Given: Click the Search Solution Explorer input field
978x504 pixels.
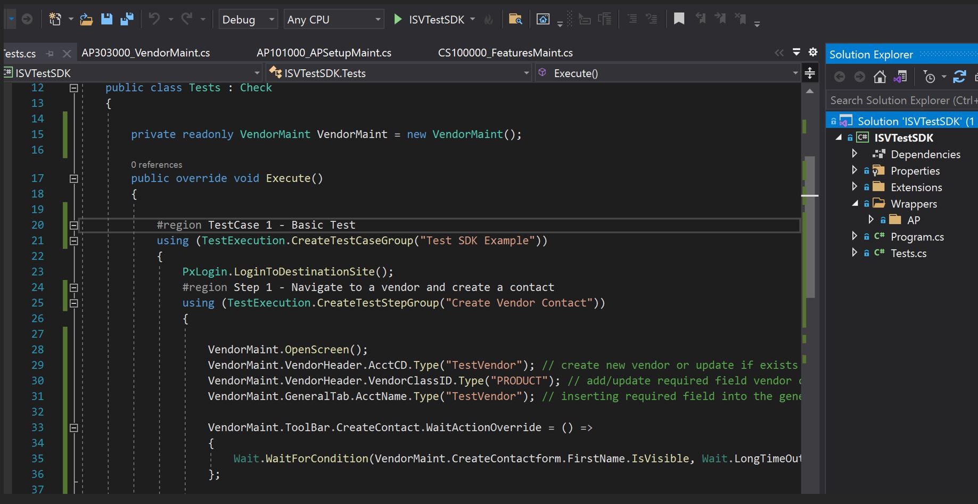Looking at the screenshot, I should (x=902, y=100).
